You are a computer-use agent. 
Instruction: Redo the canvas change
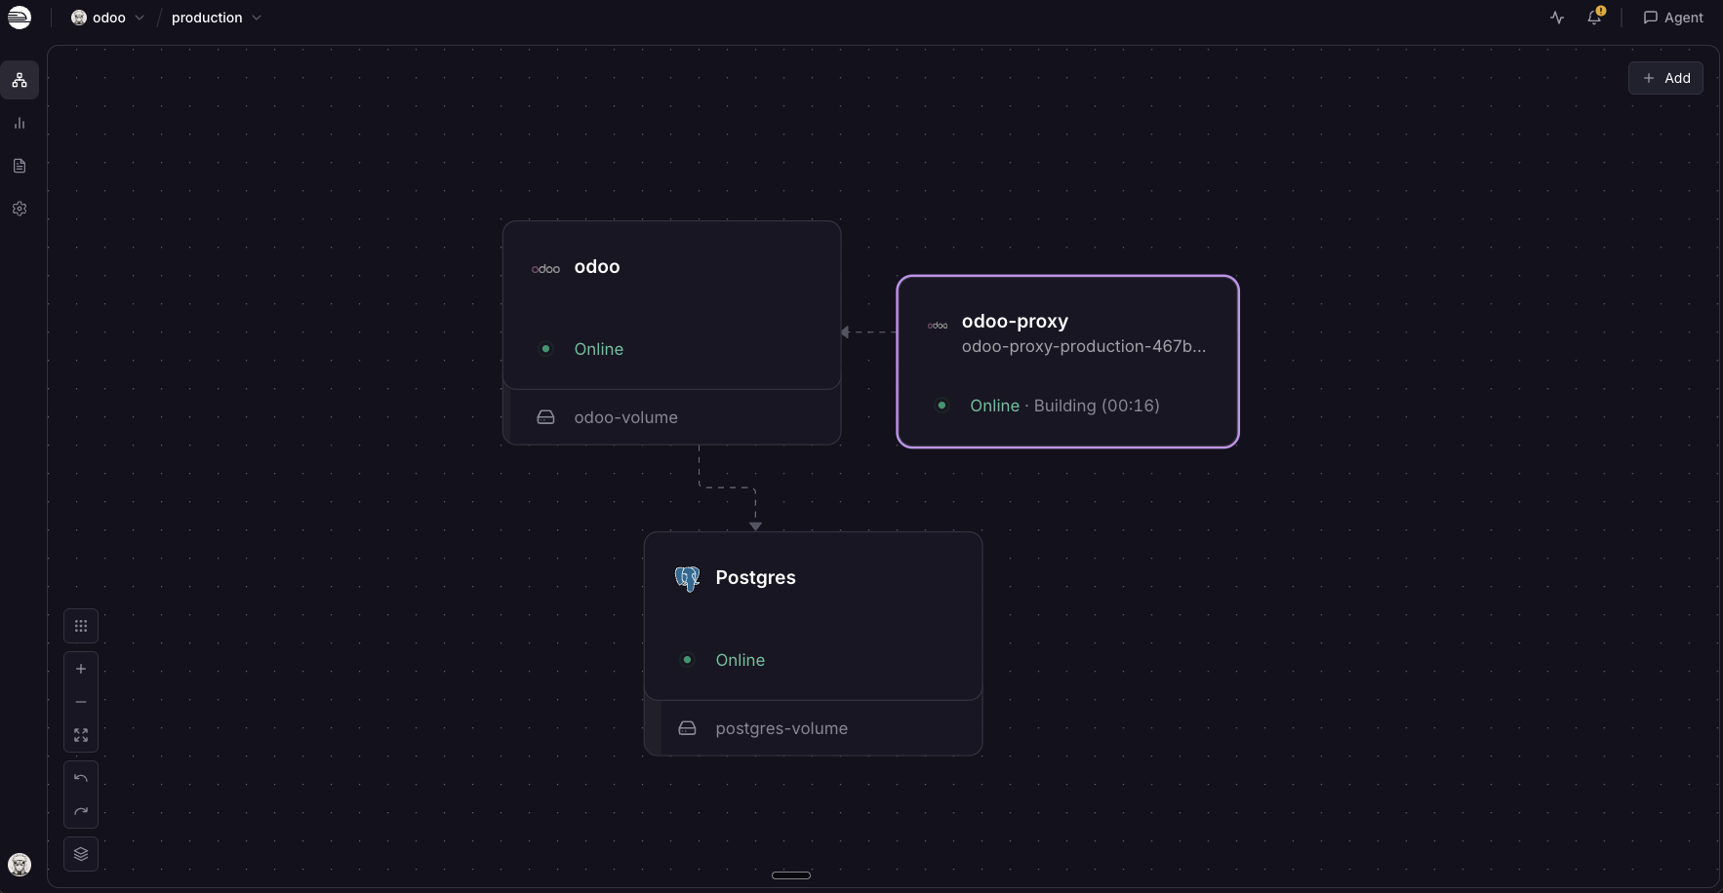pyautogui.click(x=81, y=811)
